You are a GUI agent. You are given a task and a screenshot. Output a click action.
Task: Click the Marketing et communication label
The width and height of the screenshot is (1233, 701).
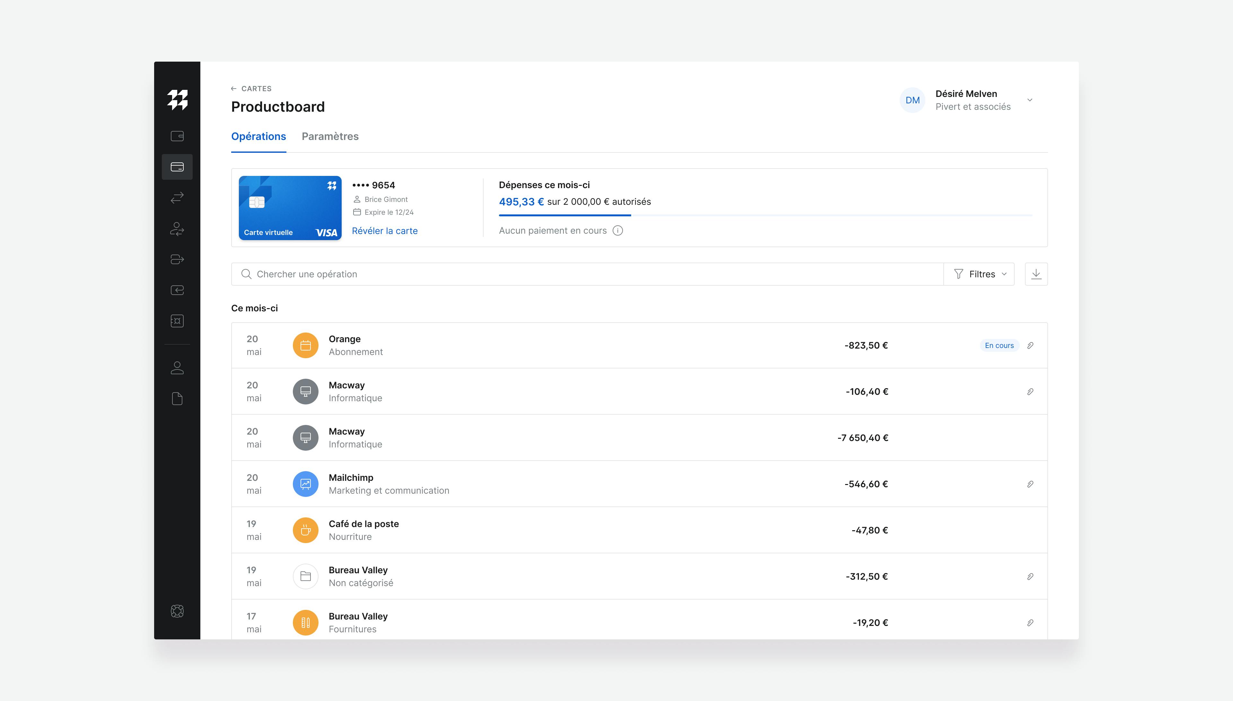389,490
